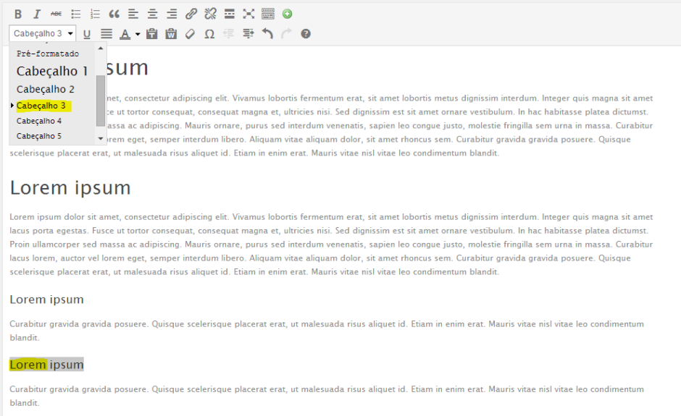Image resolution: width=681 pixels, height=416 pixels.
Task: Click the insert link icon
Action: [x=191, y=14]
